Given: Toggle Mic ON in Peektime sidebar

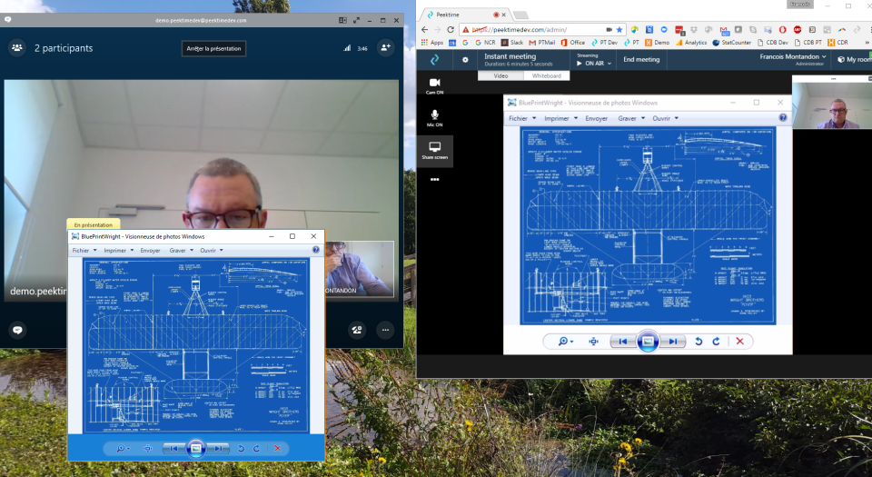Looking at the screenshot, I should 434,118.
